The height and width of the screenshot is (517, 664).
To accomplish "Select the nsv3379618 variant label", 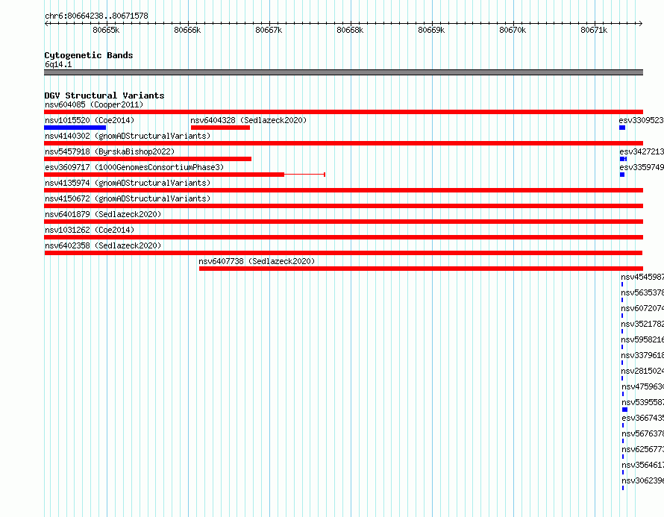I will coord(642,355).
